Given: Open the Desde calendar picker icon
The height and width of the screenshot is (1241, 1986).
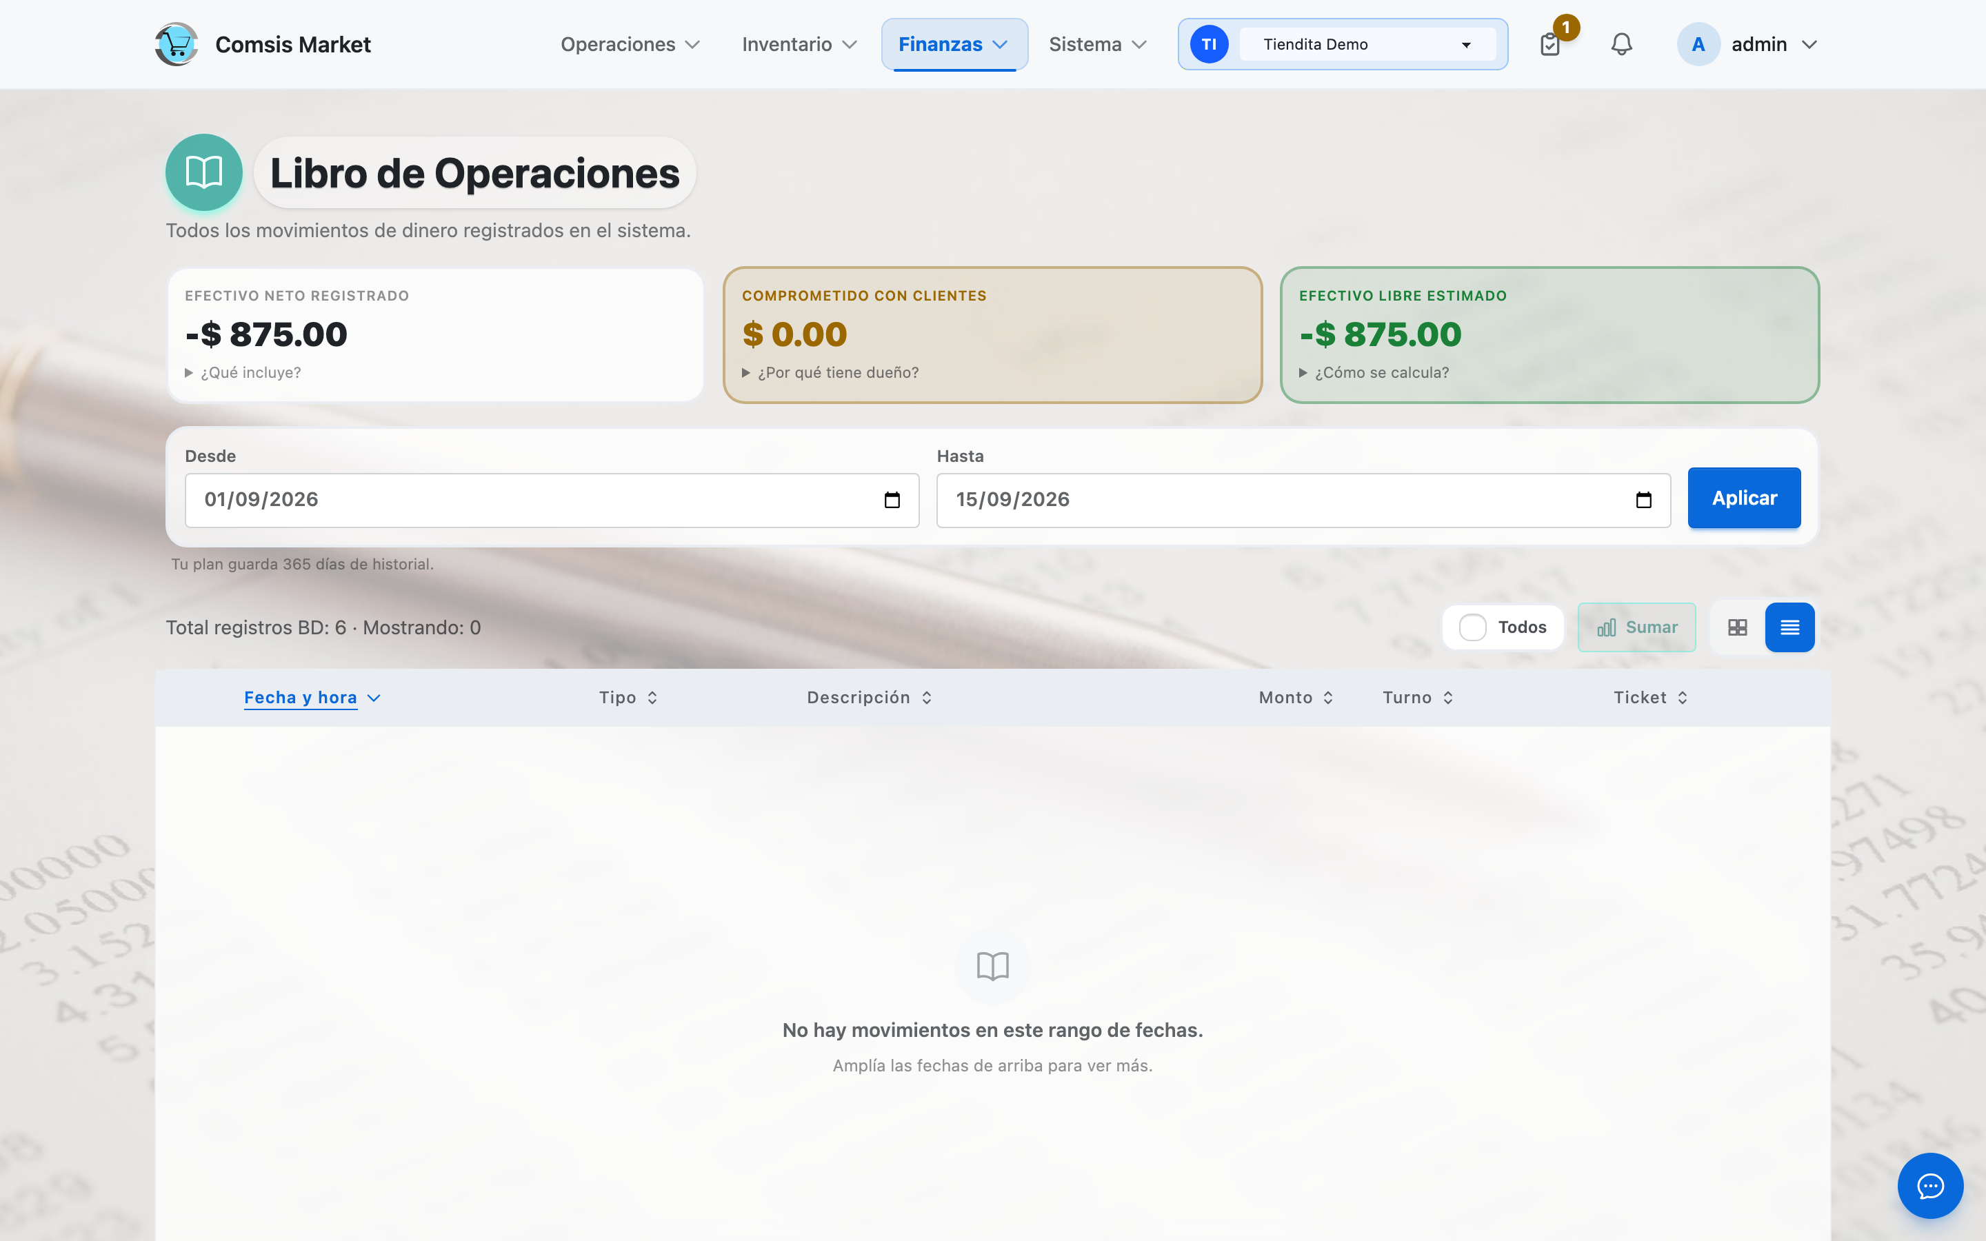Looking at the screenshot, I should (x=892, y=500).
